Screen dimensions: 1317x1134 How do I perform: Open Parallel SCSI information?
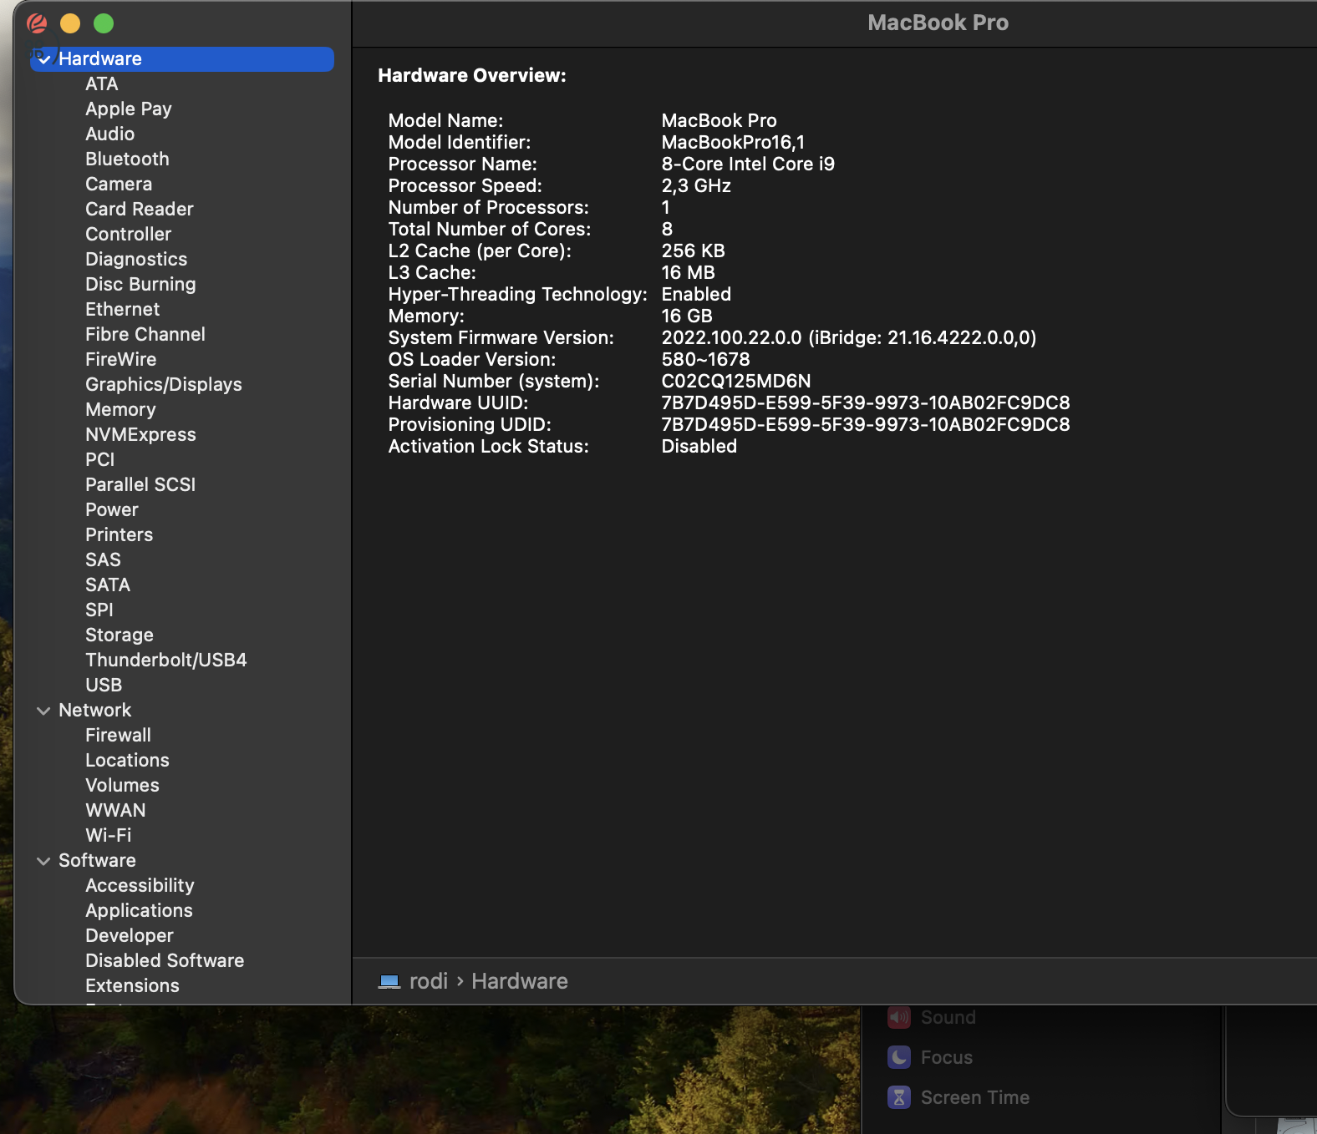tap(140, 484)
